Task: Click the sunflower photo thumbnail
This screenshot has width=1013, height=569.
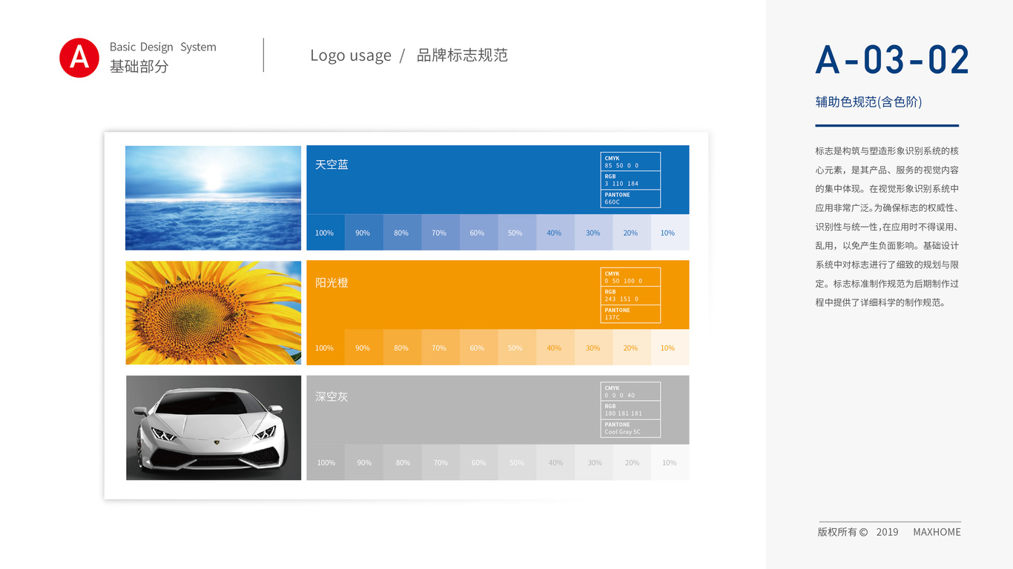Action: pos(214,313)
